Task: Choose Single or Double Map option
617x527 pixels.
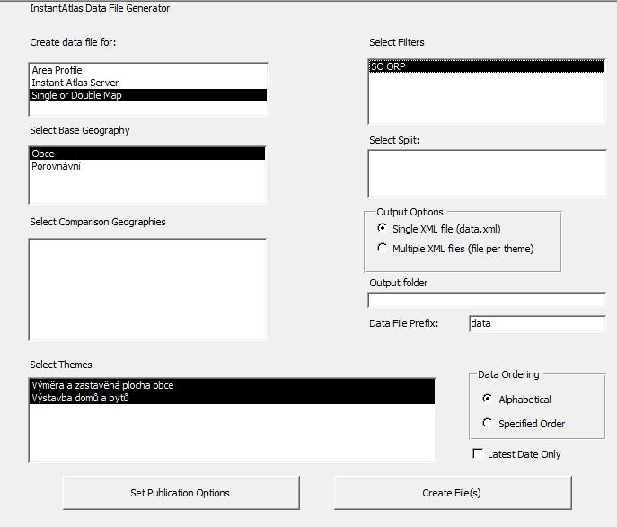Action: (x=148, y=95)
